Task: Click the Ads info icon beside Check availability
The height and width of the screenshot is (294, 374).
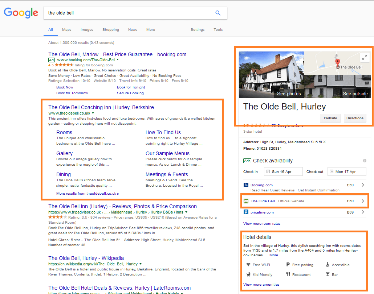Action: (365, 161)
